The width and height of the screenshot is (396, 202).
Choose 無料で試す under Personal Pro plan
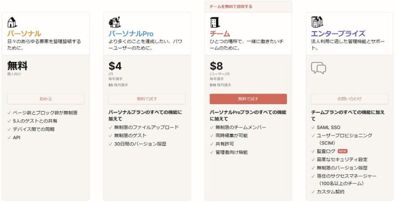coord(147,99)
